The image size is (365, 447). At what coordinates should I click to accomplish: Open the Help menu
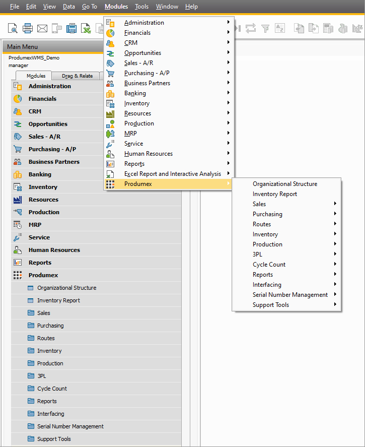[x=191, y=6]
